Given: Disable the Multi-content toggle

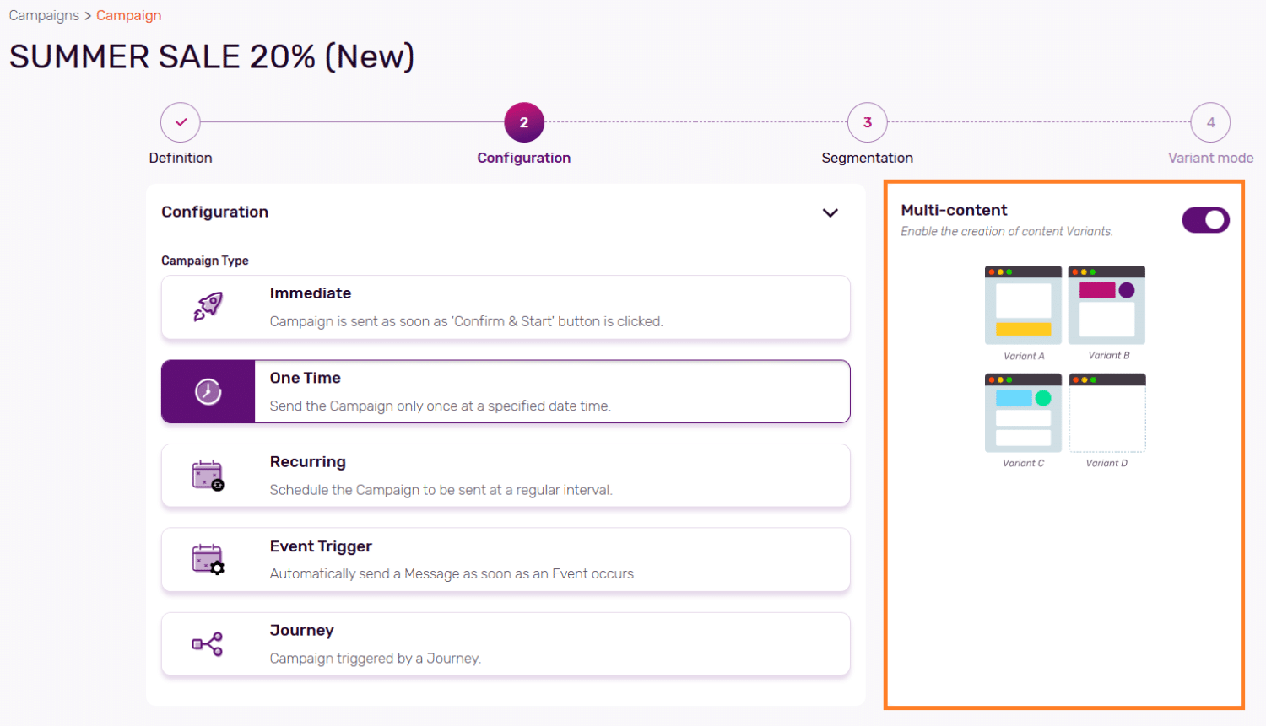Looking at the screenshot, I should click(x=1205, y=221).
